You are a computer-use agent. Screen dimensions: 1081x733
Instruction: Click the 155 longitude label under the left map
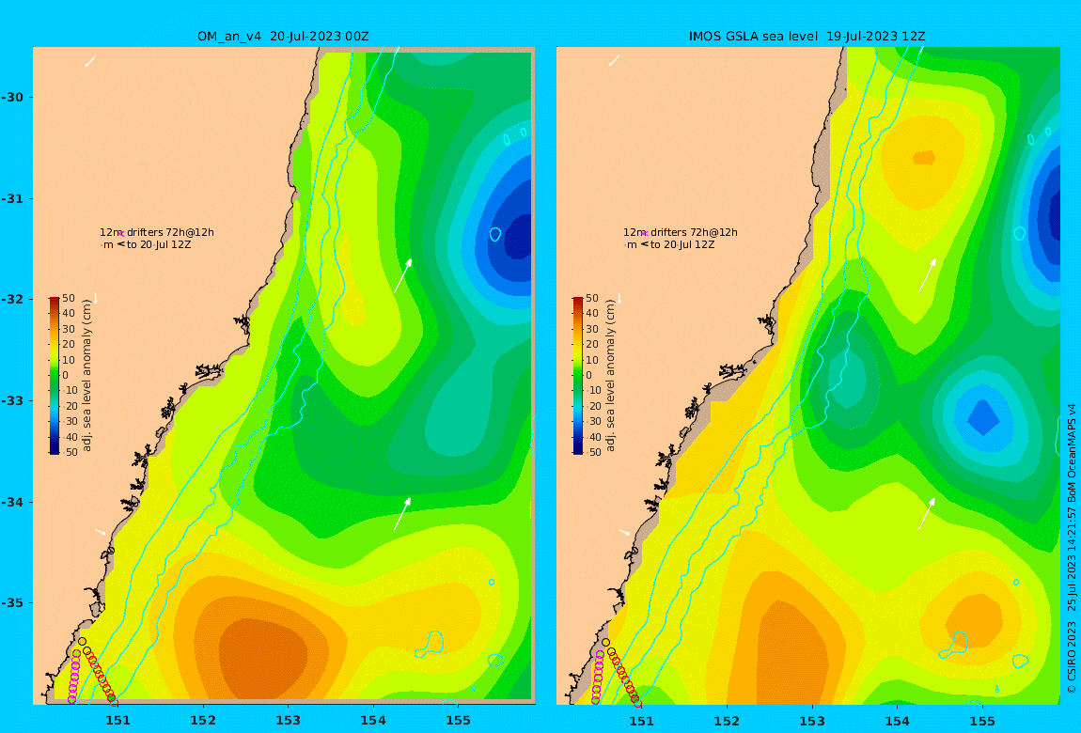pyautogui.click(x=459, y=721)
